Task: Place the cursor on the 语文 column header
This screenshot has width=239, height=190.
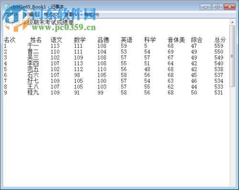Action: tap(56, 40)
